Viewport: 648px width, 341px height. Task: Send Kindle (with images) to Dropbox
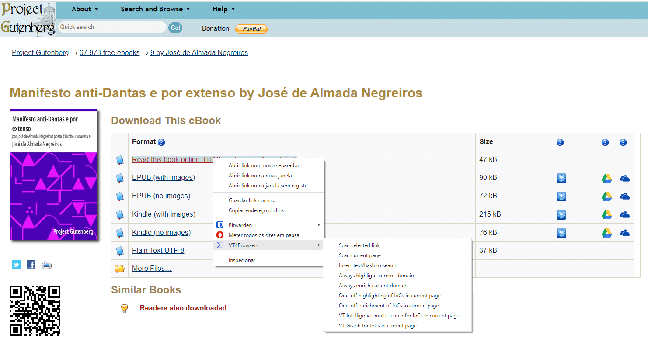point(561,215)
